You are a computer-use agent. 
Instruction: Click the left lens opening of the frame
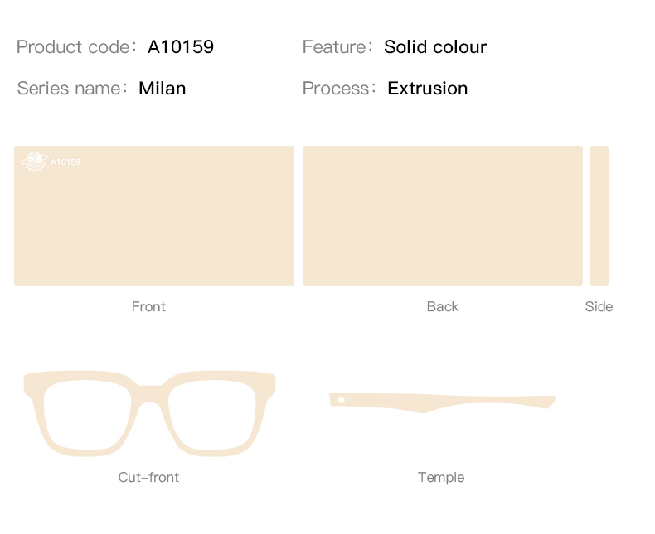(x=87, y=415)
